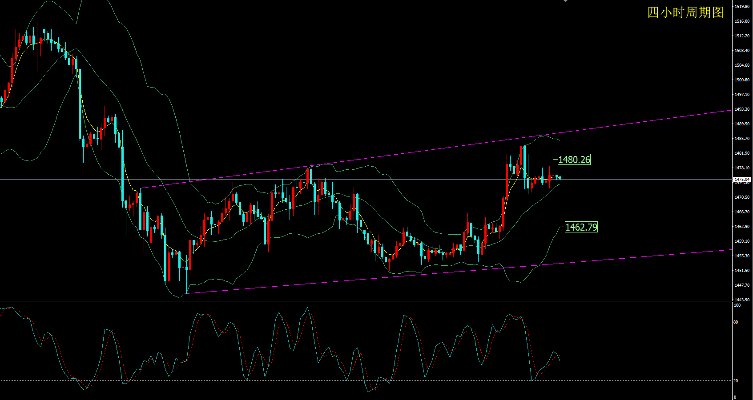Screen dimensions: 753x400
Task: Click the current price tag 1475.04
Action: [x=742, y=179]
